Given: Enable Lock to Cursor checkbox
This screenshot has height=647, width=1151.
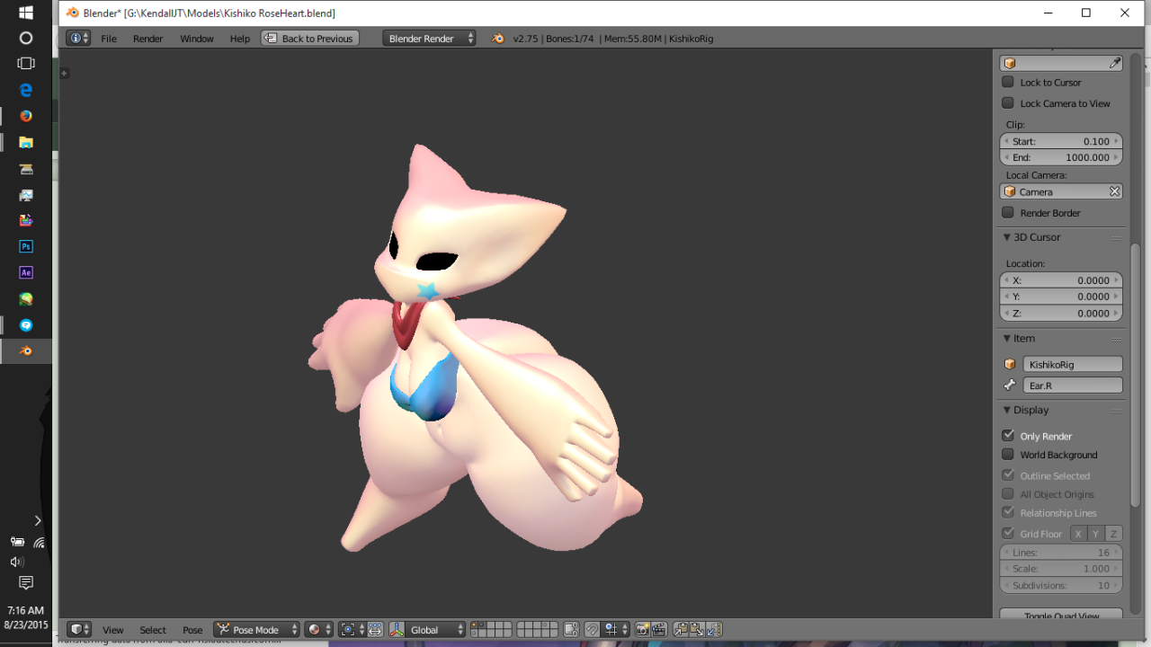Looking at the screenshot, I should pyautogui.click(x=1008, y=82).
